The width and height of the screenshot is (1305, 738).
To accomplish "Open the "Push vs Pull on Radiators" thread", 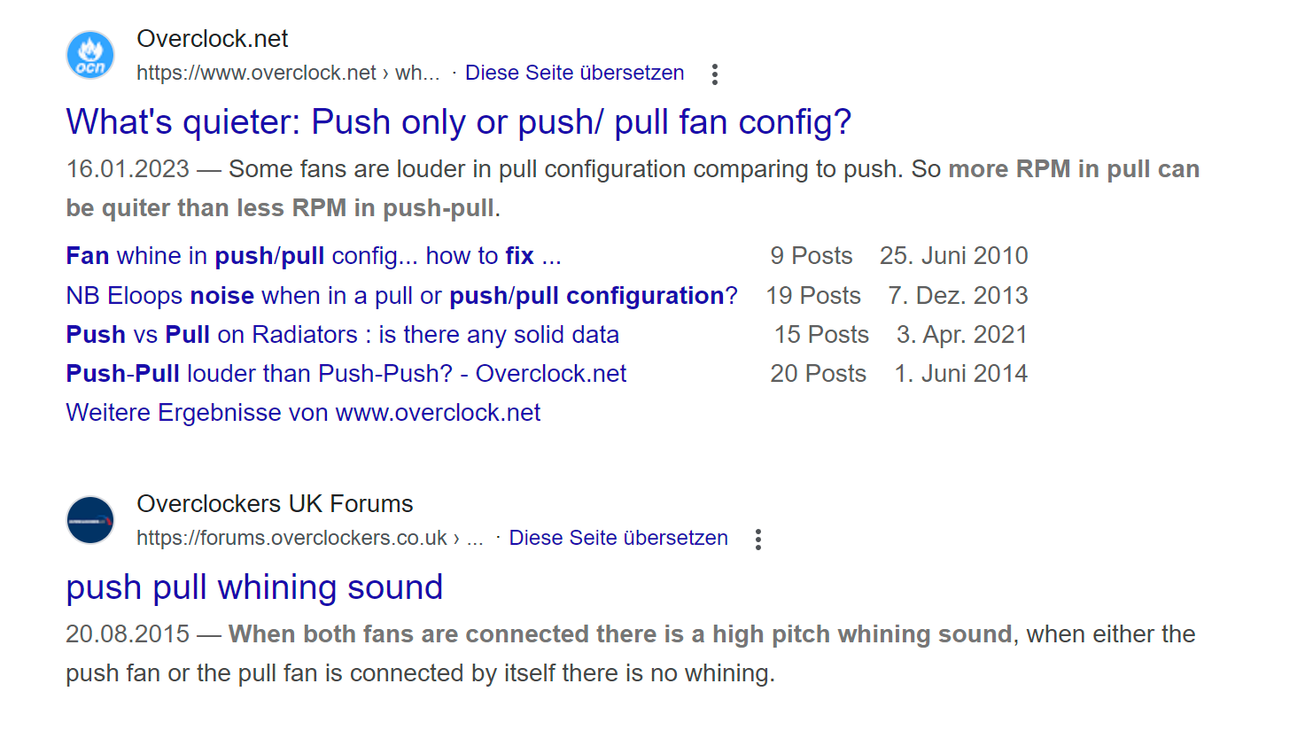I will [342, 335].
